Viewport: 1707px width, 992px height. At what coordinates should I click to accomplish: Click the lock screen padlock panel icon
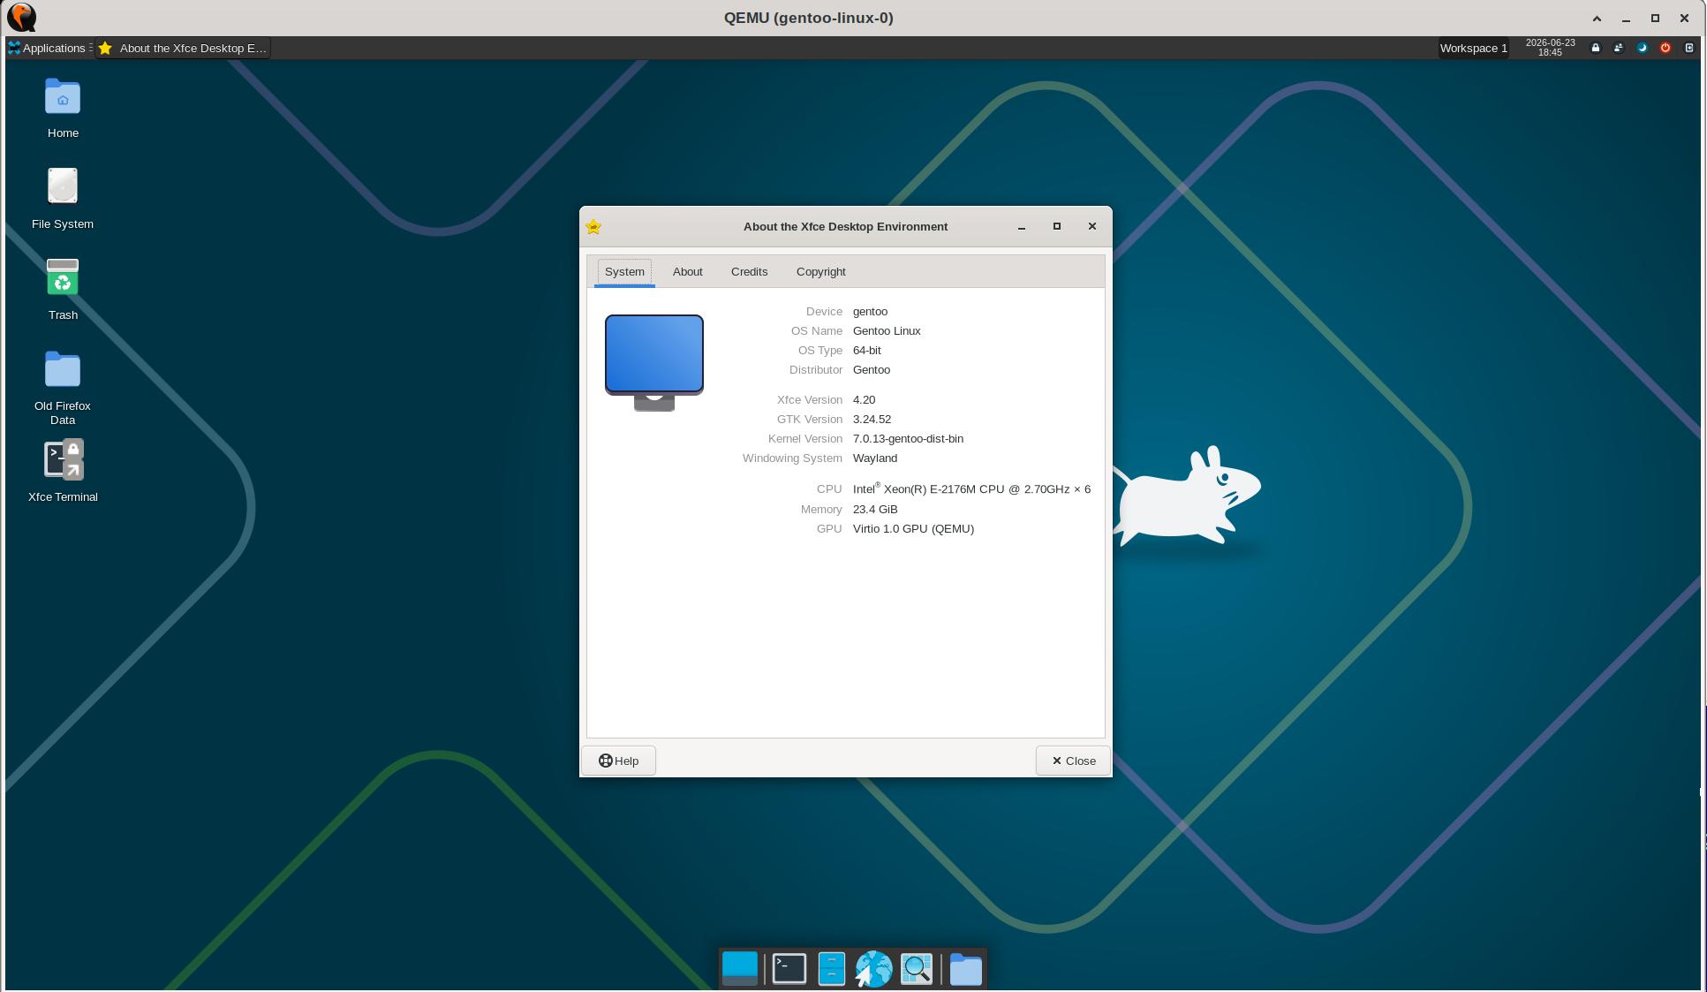[1596, 48]
